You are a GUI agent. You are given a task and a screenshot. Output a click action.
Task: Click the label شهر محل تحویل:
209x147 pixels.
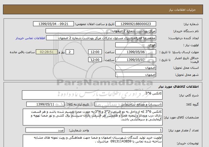coord(187,75)
